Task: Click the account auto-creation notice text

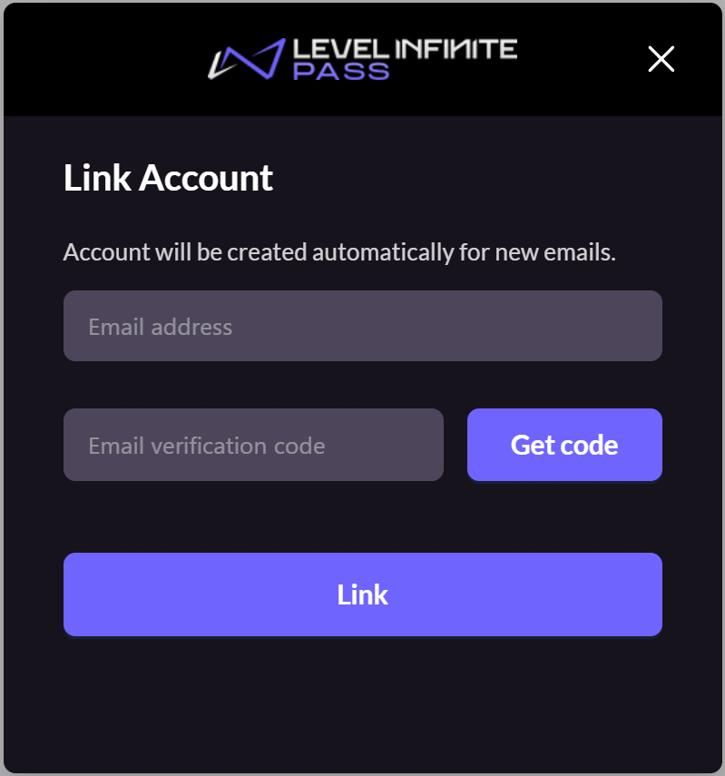Action: pos(339,252)
